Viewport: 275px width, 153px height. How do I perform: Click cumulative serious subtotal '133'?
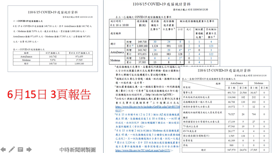tap(180, 46)
